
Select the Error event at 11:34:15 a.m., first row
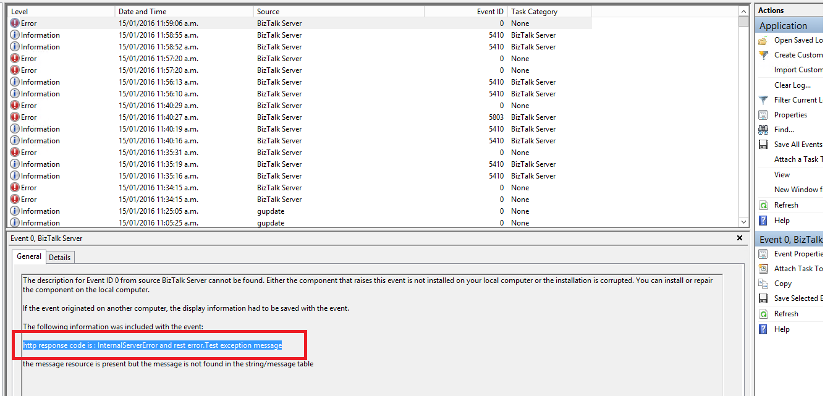[x=300, y=188]
